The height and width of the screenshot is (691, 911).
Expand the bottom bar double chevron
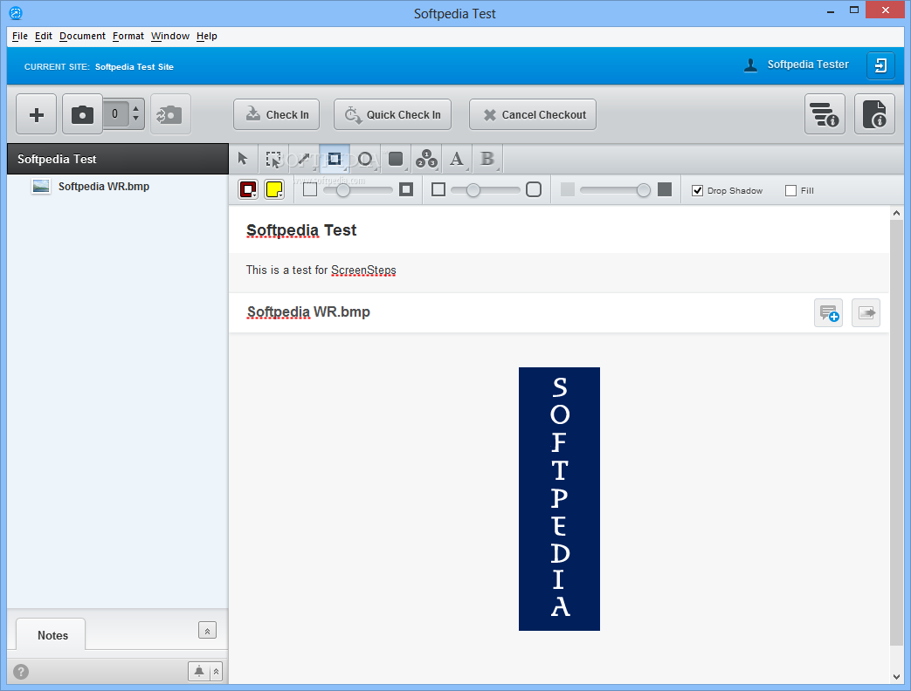pos(216,671)
